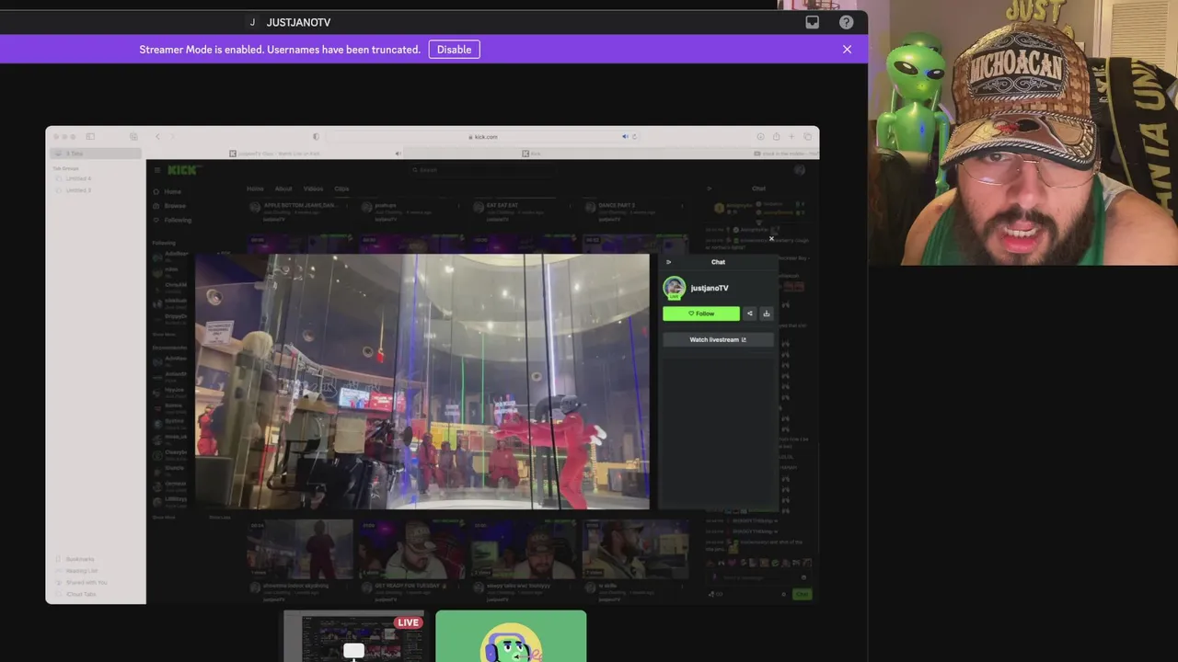
Task: Select the JUSTJANOTV title in the header
Action: 298,22
